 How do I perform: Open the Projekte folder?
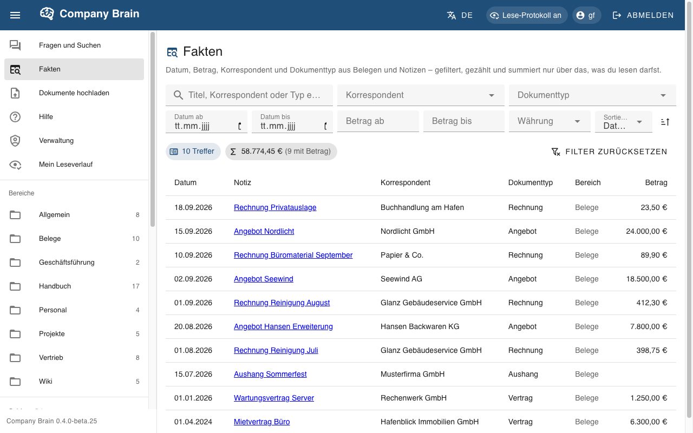[74, 334]
